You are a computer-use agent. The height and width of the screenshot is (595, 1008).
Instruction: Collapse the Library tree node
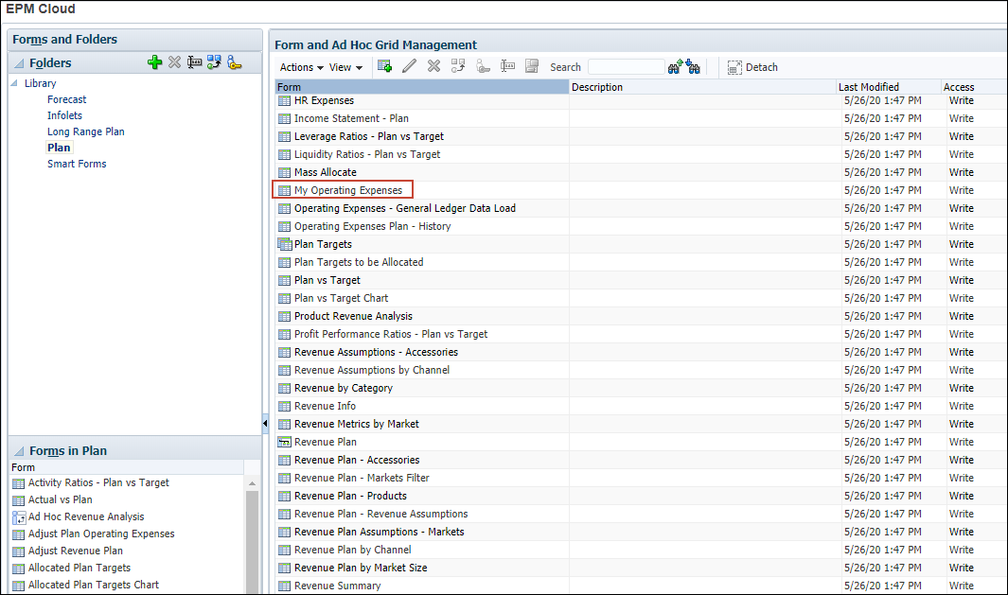[14, 83]
